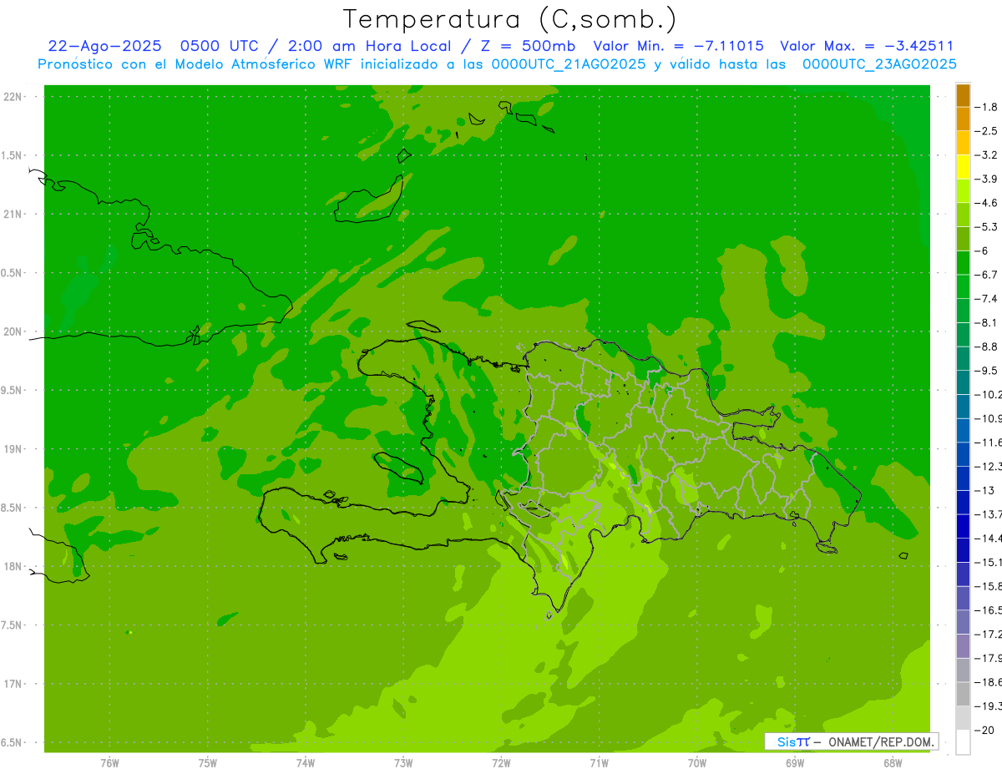This screenshot has height=774, width=1002.
Task: Click the '73W' longitude axis label
Action: [403, 763]
